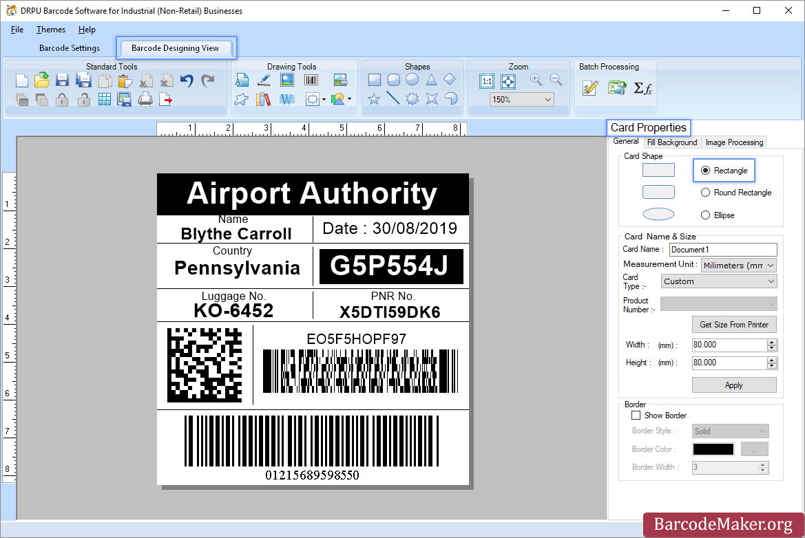Draw a diamond shape
The height and width of the screenshot is (538, 805).
tap(450, 79)
